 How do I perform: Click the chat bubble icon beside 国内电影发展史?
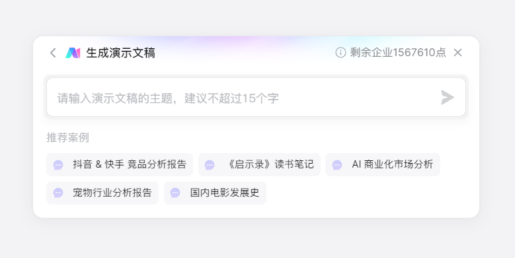pyautogui.click(x=175, y=193)
